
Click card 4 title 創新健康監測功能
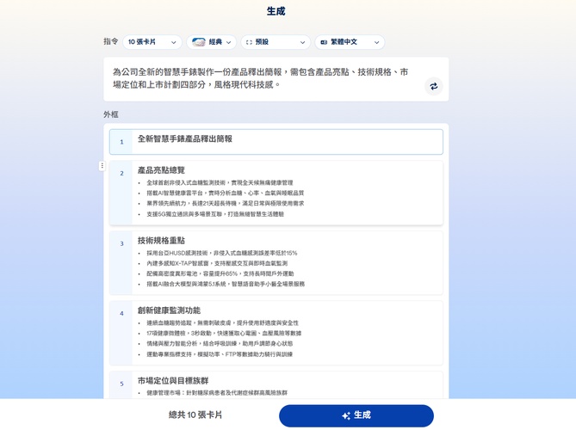pyautogui.click(x=169, y=310)
